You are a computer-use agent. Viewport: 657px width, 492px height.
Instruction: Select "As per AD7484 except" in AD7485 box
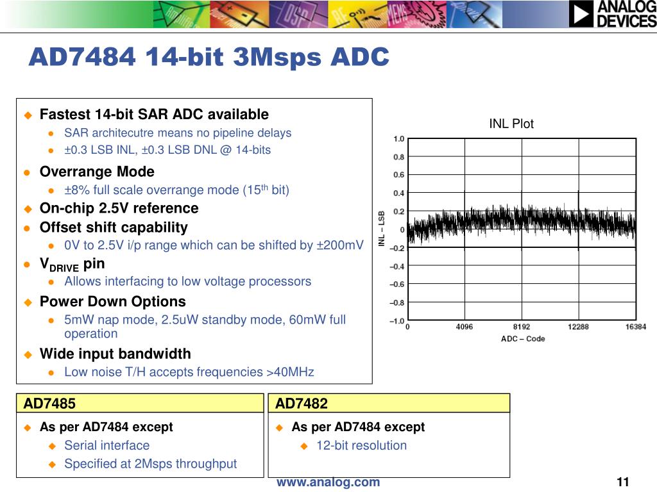pos(106,427)
